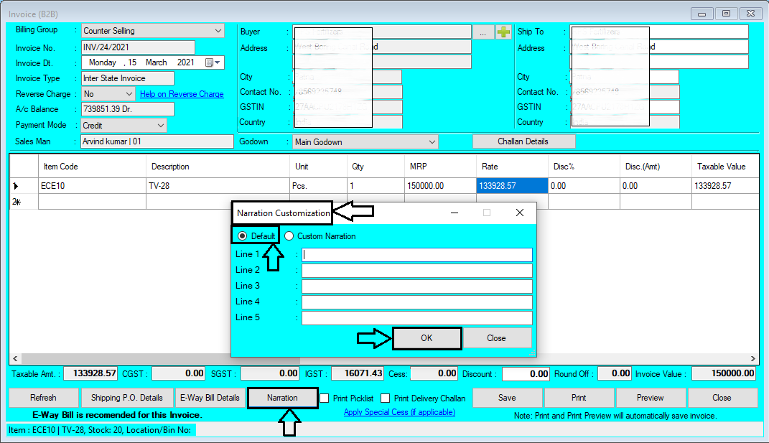Change Payment Mode using its dropdown
This screenshot has width=769, height=443.
(x=162, y=125)
